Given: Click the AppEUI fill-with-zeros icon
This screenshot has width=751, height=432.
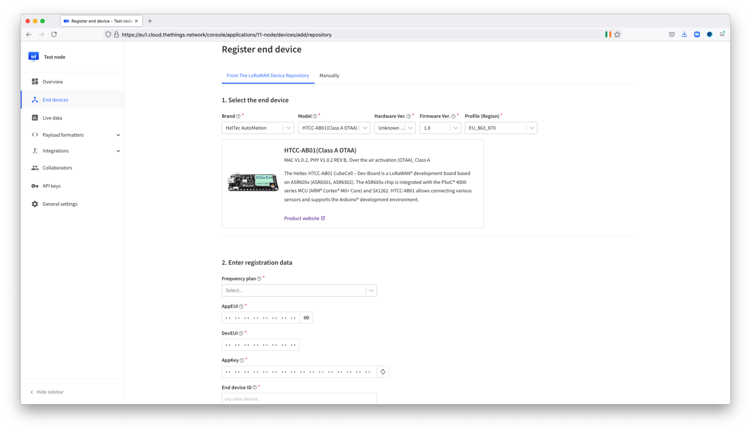Looking at the screenshot, I should point(306,318).
